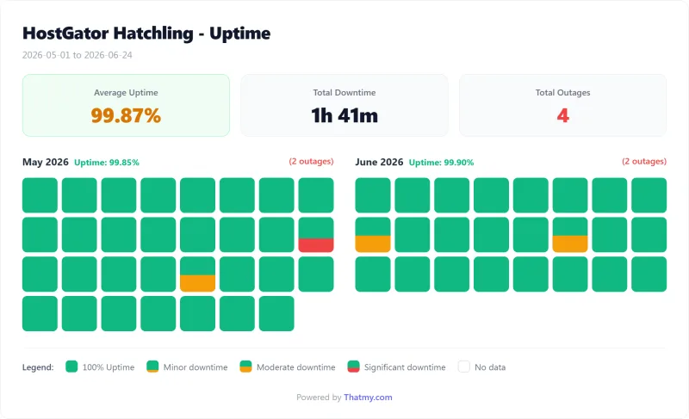Select the first day square of June 2026
Screen dimensions: 689x419
373,195
